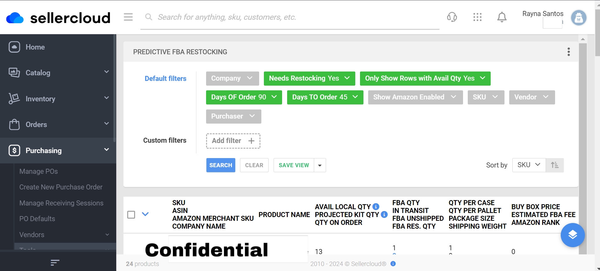The width and height of the screenshot is (600, 271).
Task: Click the QTY PER CASE column header
Action: coord(472,203)
